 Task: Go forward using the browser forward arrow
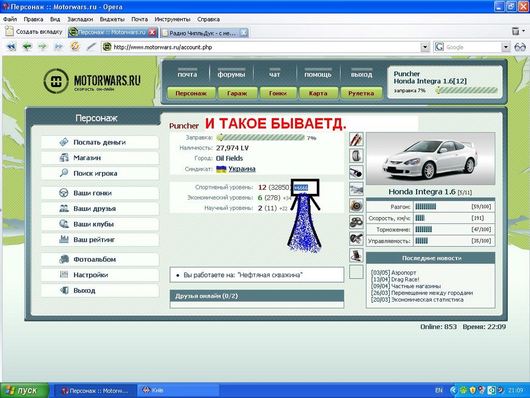tap(42, 46)
